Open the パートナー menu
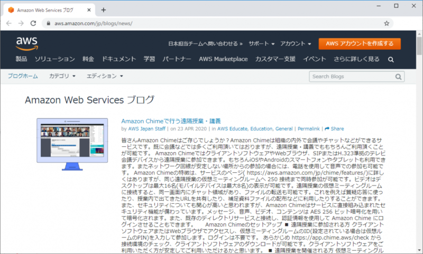 177,59
